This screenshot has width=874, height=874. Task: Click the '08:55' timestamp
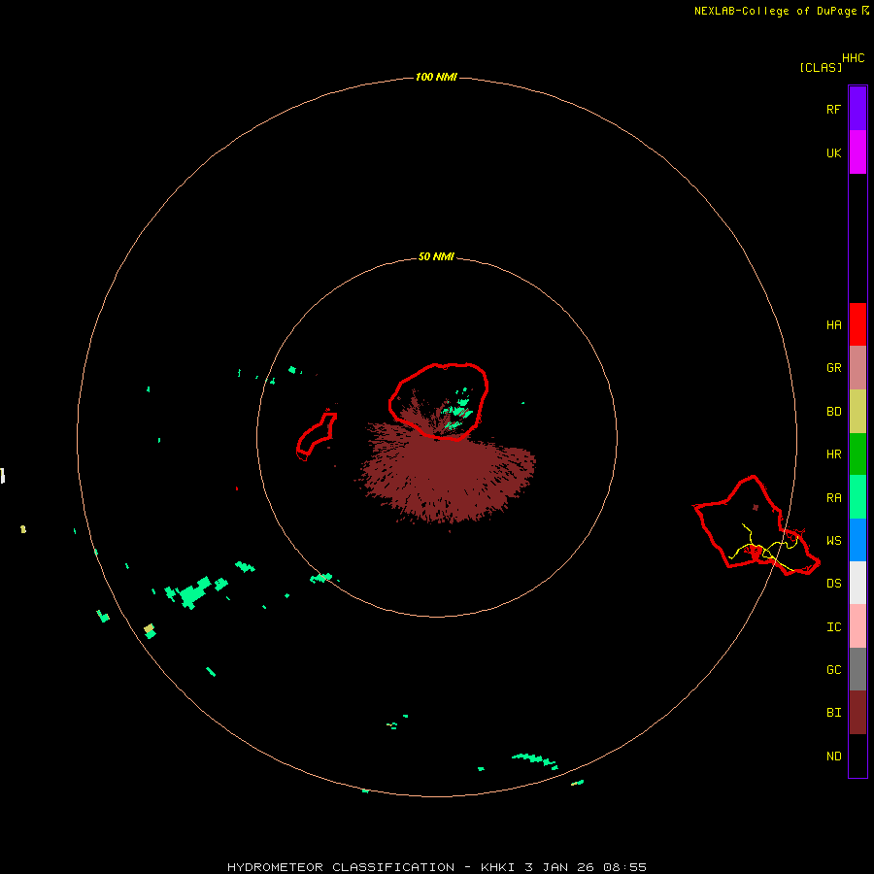624,867
